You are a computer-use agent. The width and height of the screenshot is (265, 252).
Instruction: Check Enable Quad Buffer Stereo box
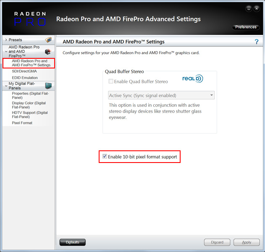[x=111, y=81]
